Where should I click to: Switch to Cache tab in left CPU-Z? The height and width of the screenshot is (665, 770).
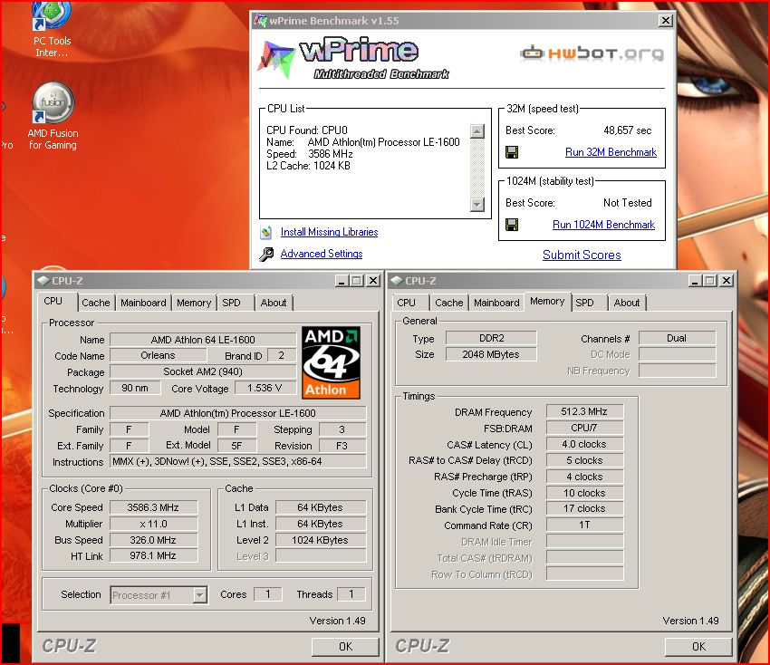96,303
